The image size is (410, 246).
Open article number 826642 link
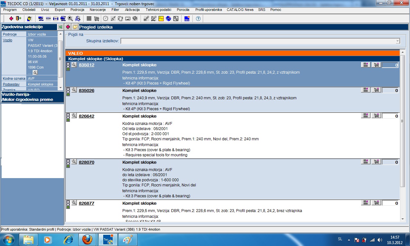86,116
